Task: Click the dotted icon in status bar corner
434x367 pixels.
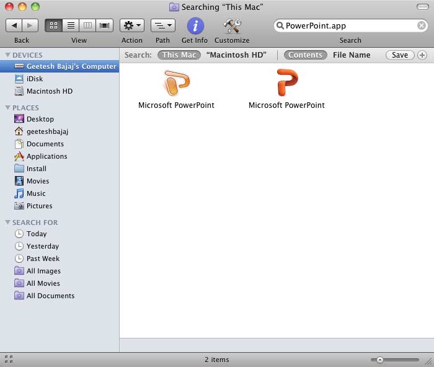Action: pyautogui.click(x=9, y=359)
